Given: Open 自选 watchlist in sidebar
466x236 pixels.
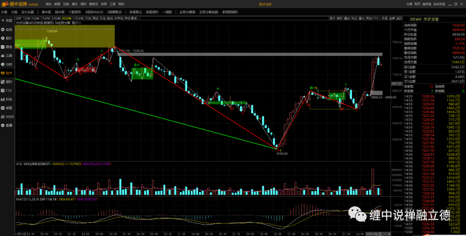Looking at the screenshot, I should (x=6, y=29).
